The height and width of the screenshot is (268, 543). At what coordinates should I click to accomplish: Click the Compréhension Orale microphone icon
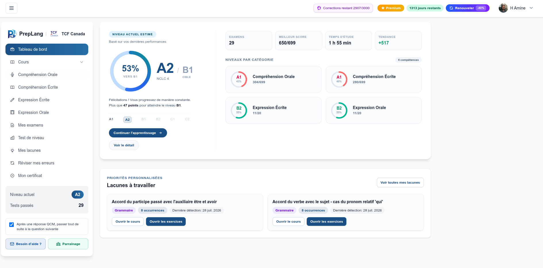12,75
